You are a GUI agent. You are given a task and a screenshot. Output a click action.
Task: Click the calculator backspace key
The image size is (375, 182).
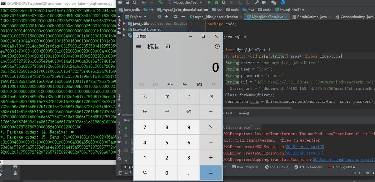click(211, 97)
